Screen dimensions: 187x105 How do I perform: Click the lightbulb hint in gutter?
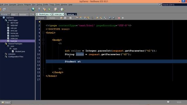(x=39, y=22)
